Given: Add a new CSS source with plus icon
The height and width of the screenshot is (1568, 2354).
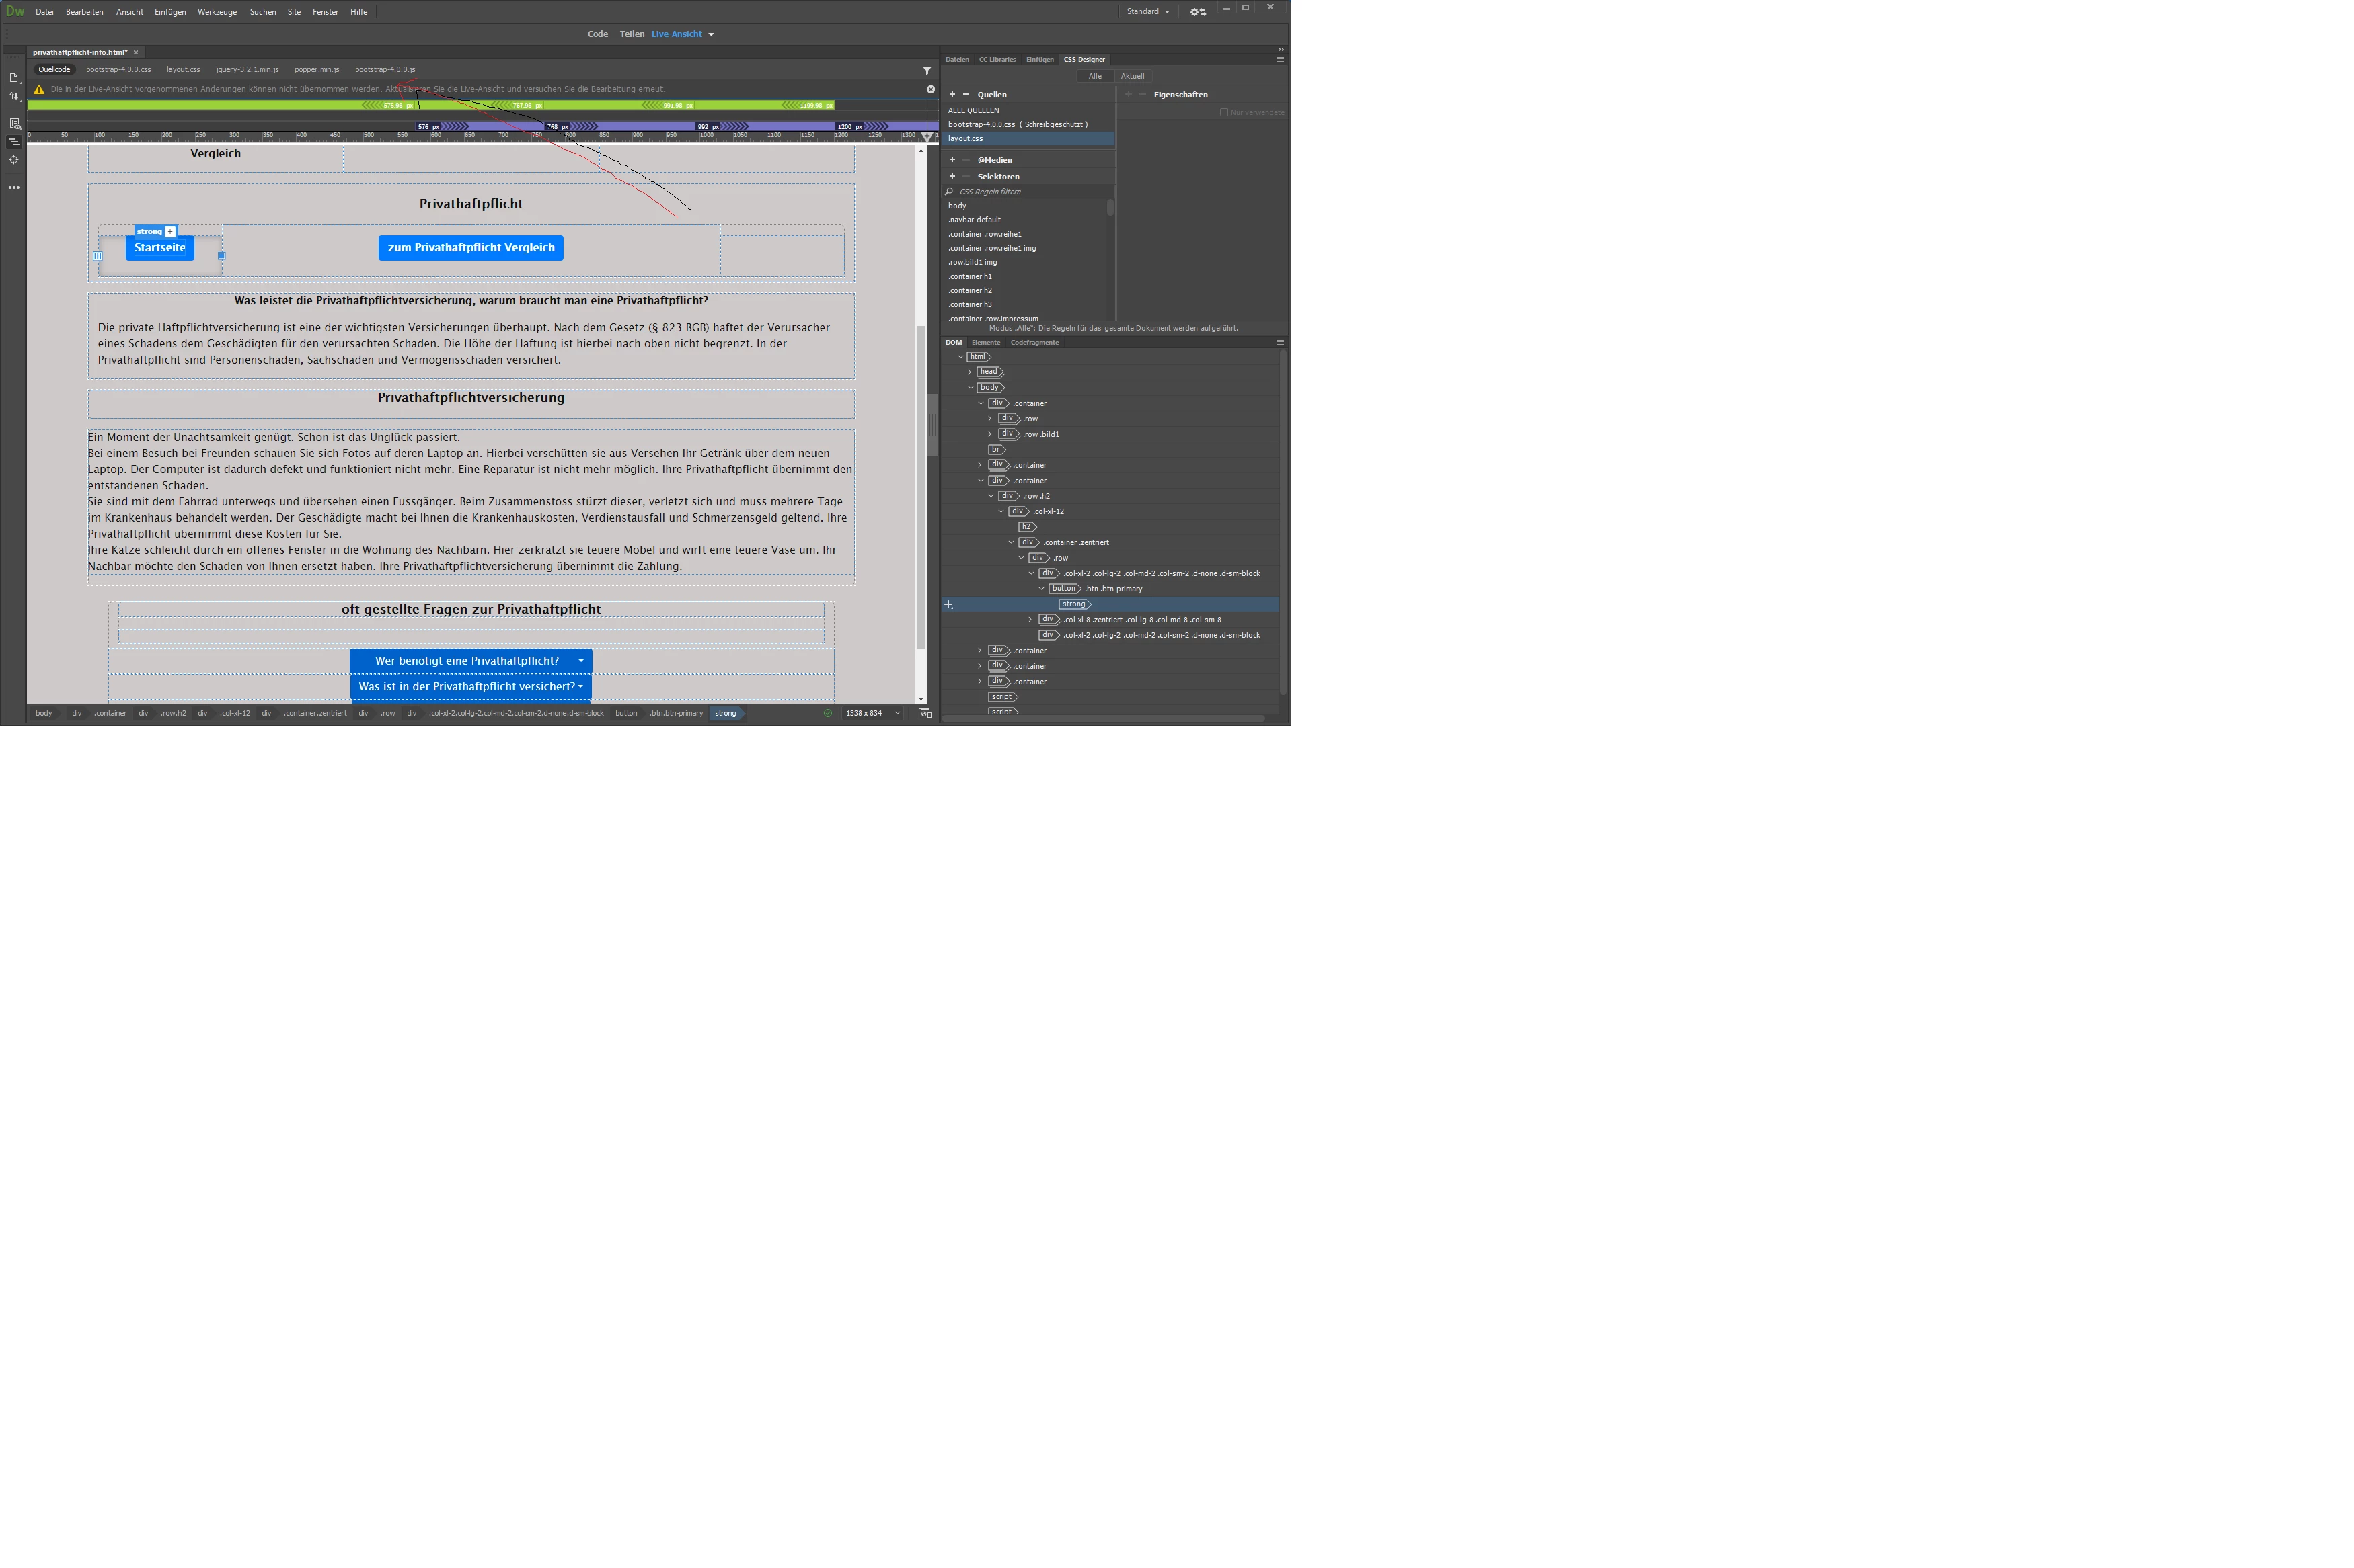Looking at the screenshot, I should [952, 95].
